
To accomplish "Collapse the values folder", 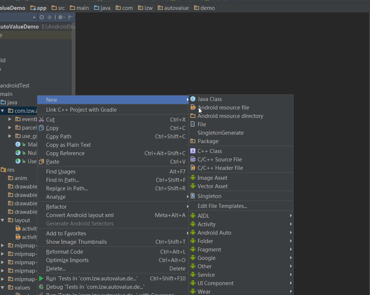I will [x=2, y=287].
